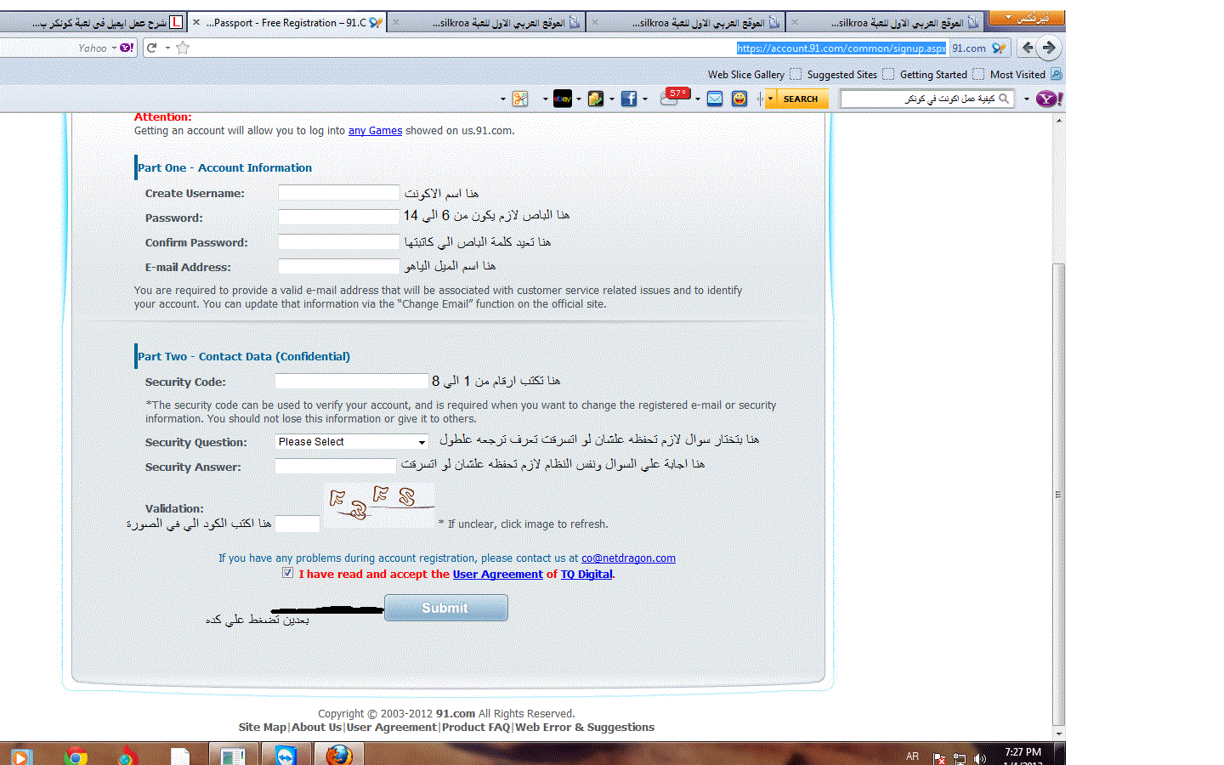The height and width of the screenshot is (765, 1224).
Task: Click the AR language indicator in taskbar
Action: 912,756
